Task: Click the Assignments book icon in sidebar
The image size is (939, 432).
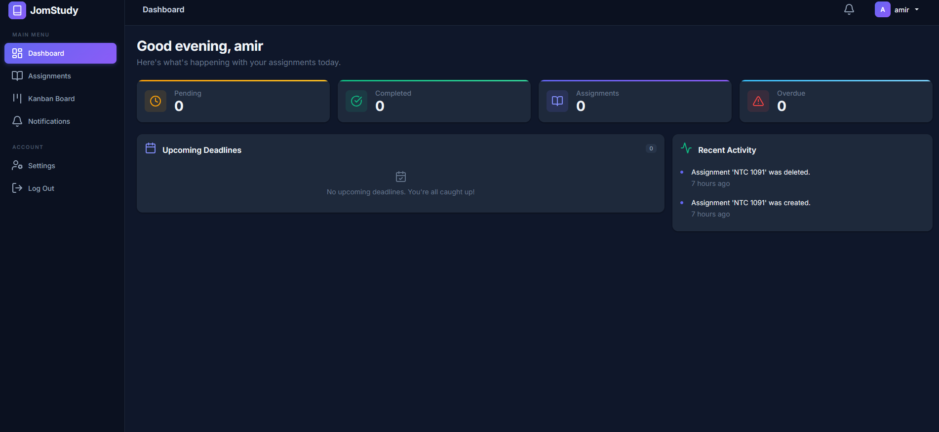Action: pos(17,76)
